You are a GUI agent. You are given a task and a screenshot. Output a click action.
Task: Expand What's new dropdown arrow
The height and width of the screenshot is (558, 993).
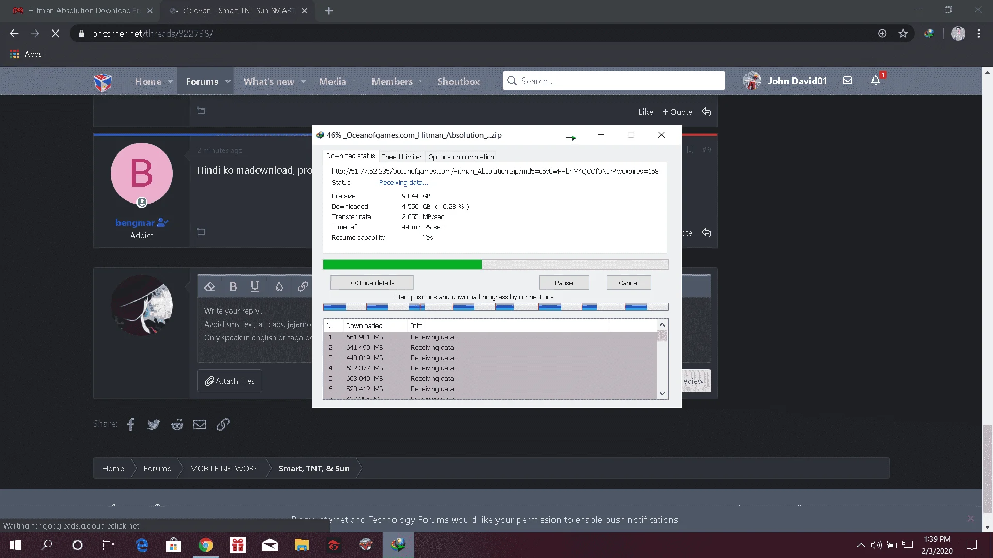tap(303, 82)
